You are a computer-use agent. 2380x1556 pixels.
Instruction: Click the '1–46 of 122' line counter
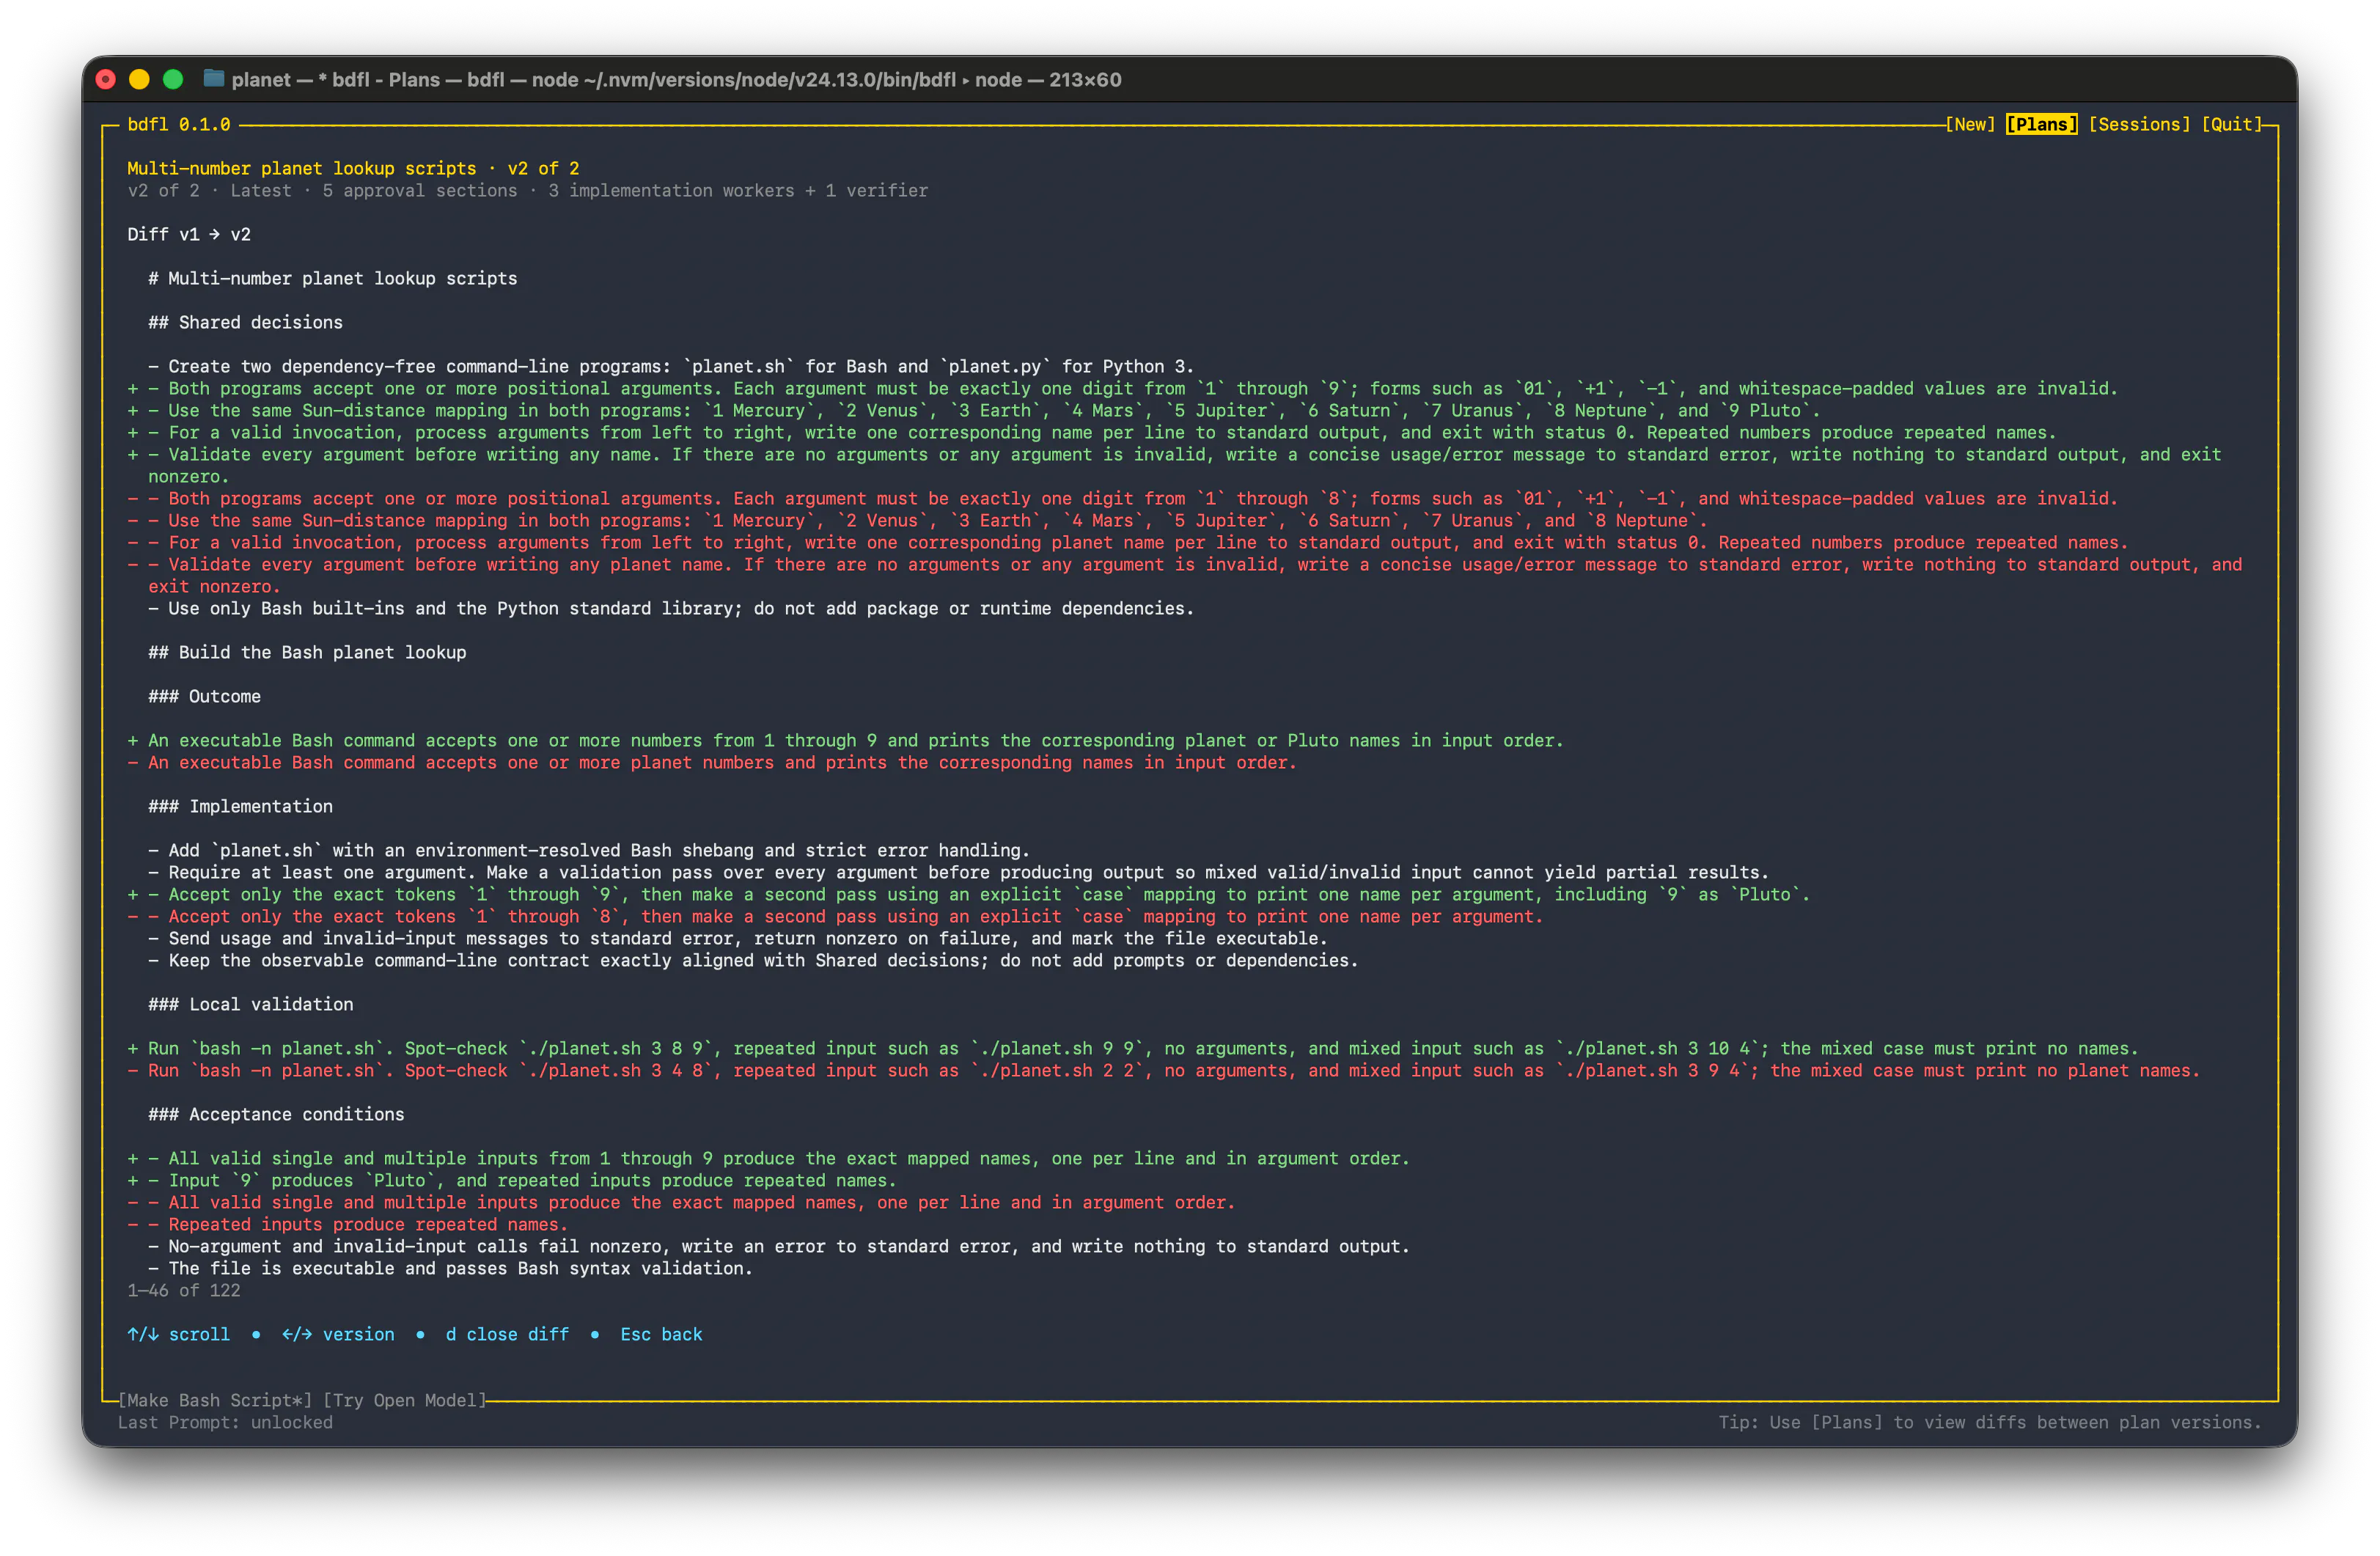[184, 1290]
